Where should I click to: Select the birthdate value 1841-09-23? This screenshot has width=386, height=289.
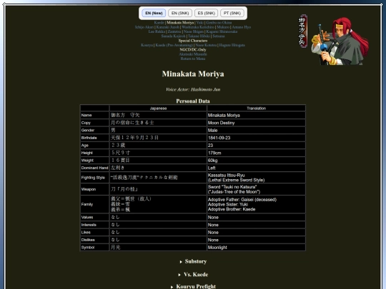pos(257,138)
